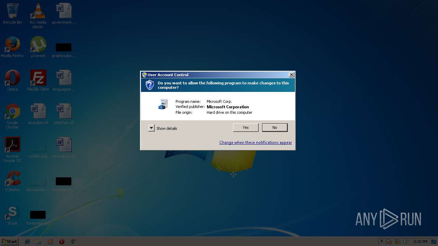
Task: Launch Internet Explorer from taskbar
Action: pos(27,242)
